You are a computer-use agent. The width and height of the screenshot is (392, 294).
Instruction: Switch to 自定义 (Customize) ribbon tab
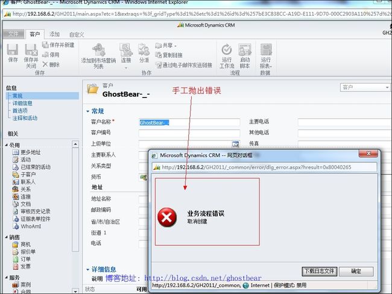[x=77, y=35]
